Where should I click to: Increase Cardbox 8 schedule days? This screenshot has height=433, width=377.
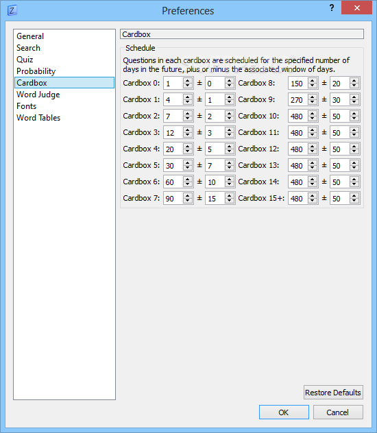(313, 80)
